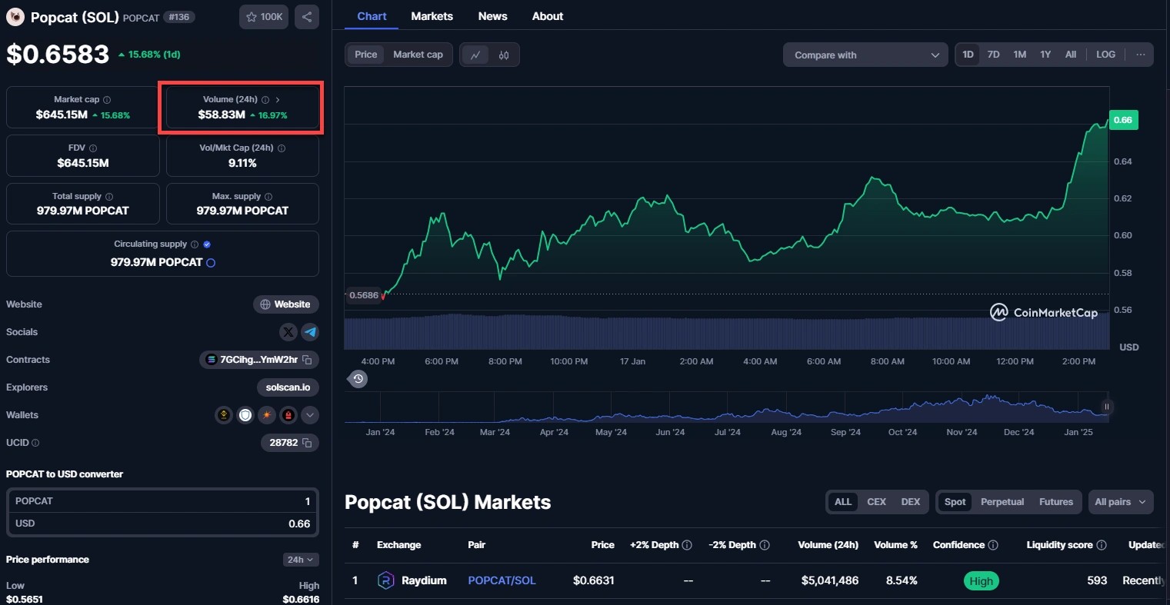Open the Markets tab
1170x605 pixels.
(x=432, y=16)
